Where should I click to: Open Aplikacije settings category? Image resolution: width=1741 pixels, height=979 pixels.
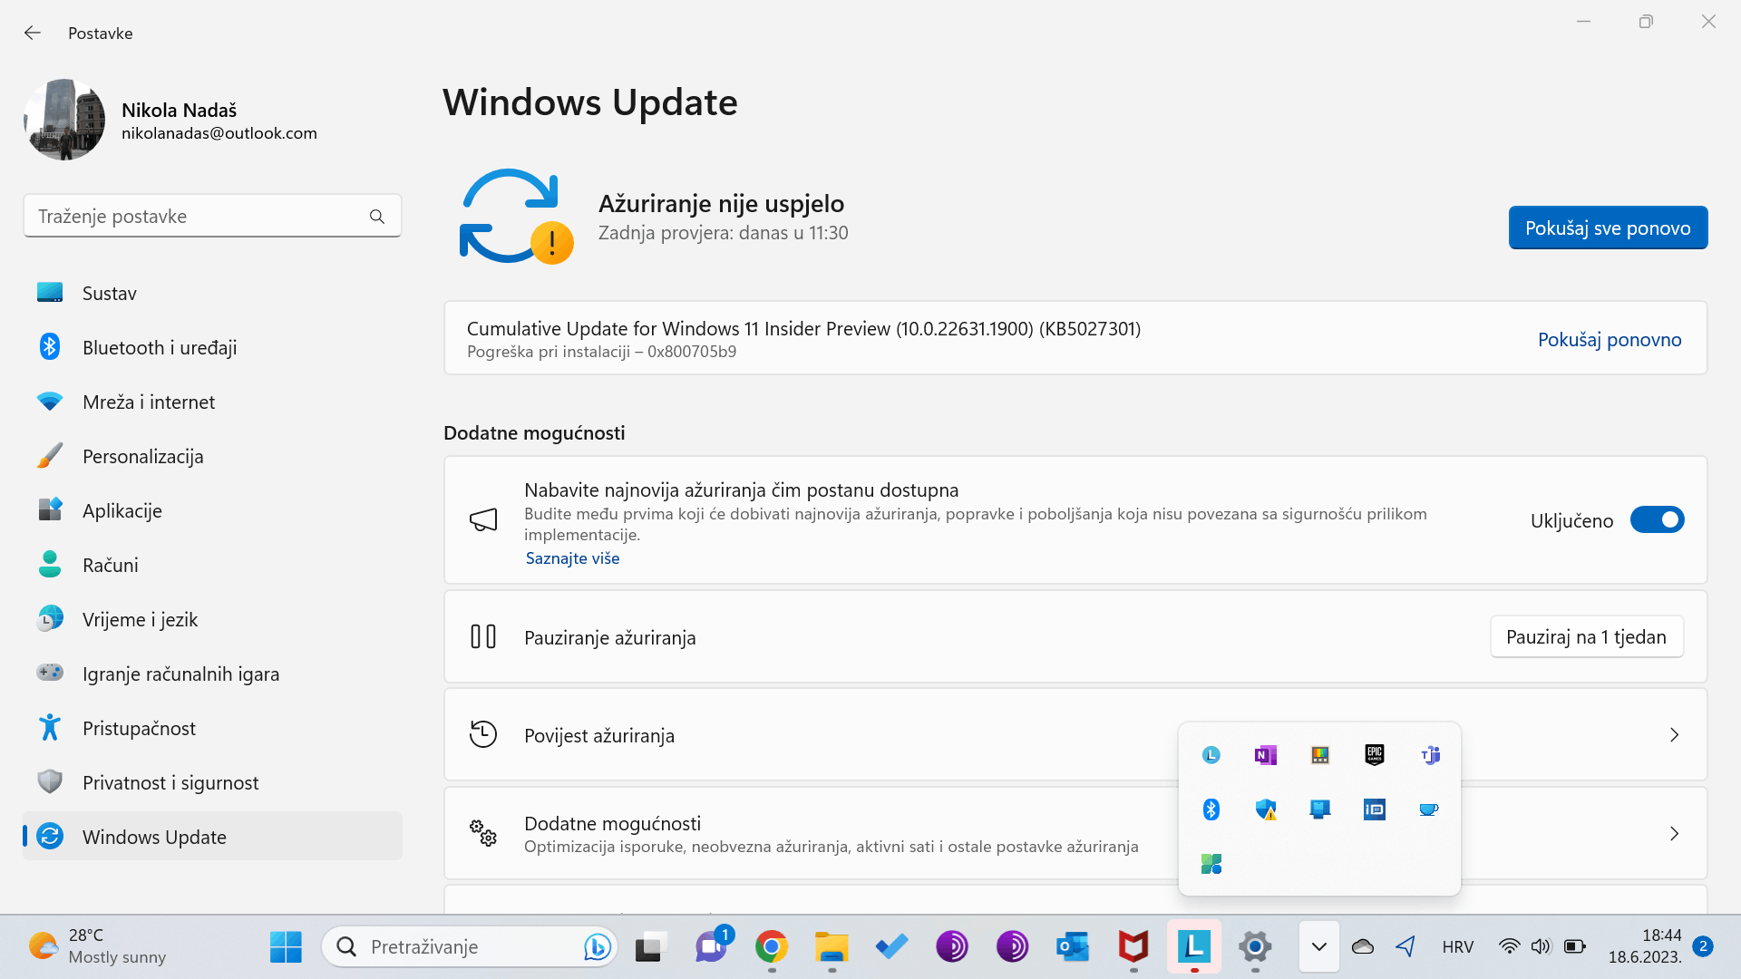pyautogui.click(x=212, y=510)
